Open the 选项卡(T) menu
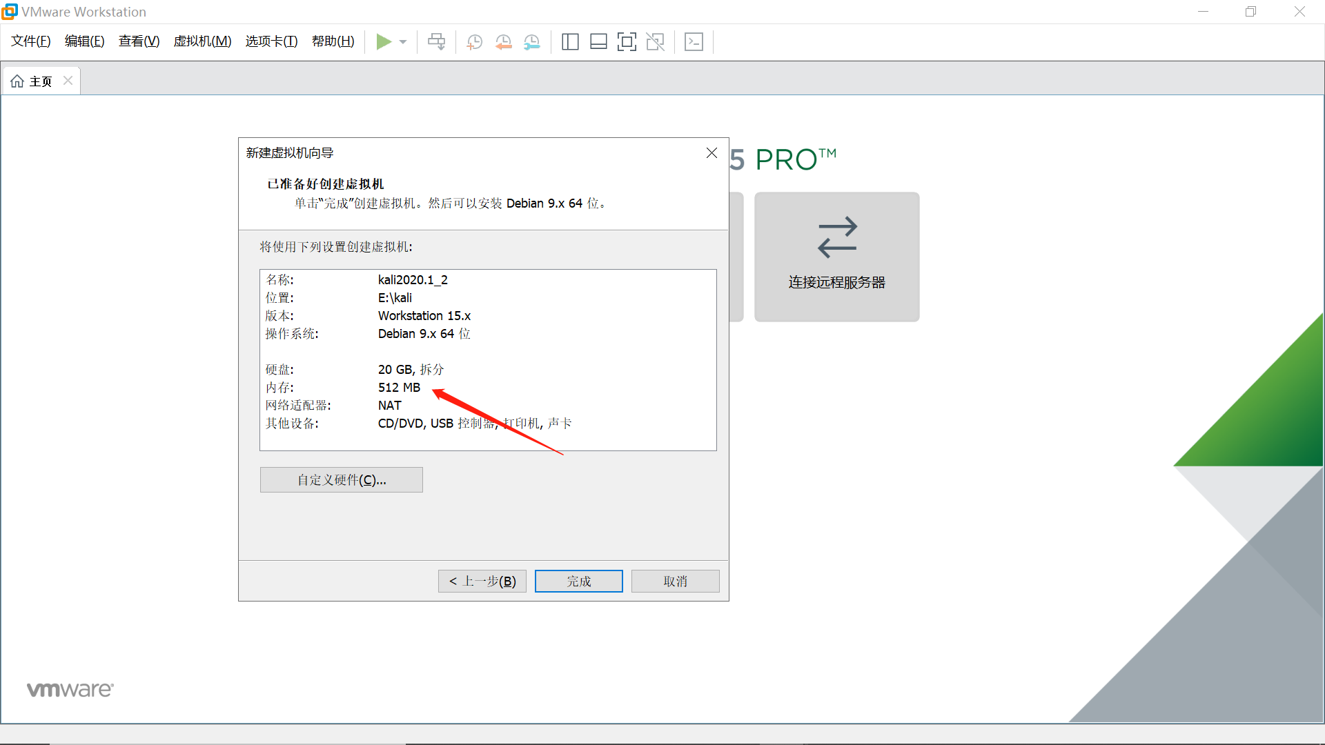Screen dimensions: 1325x745 point(271,41)
